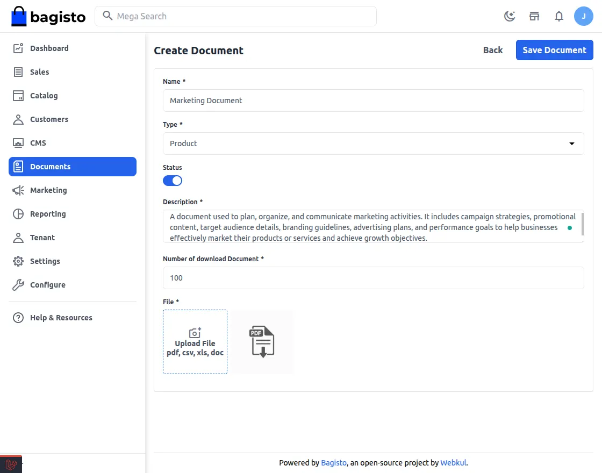Open the Bagisto footer link
This screenshot has height=473, width=602.
pyautogui.click(x=334, y=463)
